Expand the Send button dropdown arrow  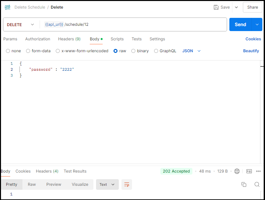point(257,24)
